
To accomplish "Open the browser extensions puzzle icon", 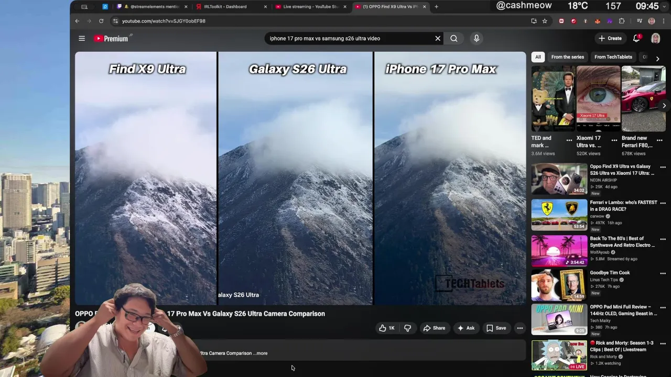I will [622, 21].
